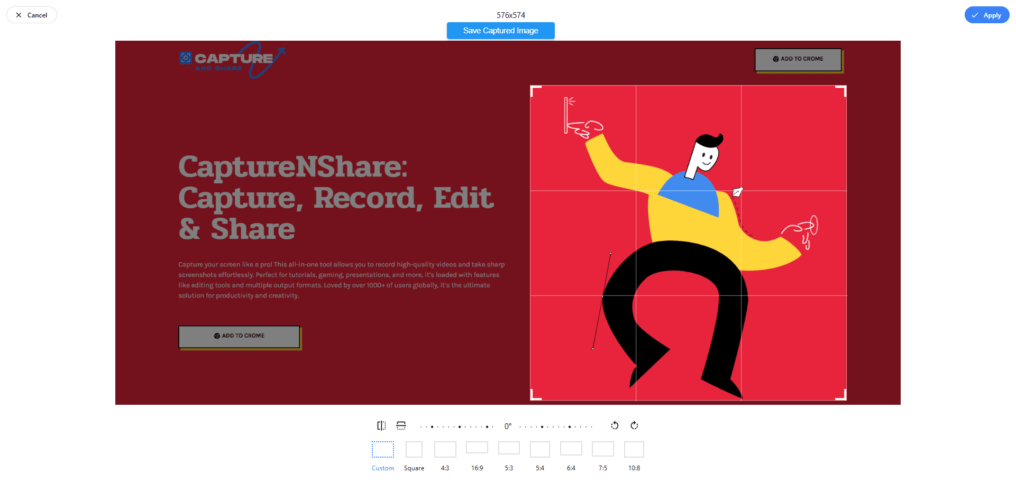Choose the Square crop ratio
The height and width of the screenshot is (483, 1016).
(x=414, y=450)
